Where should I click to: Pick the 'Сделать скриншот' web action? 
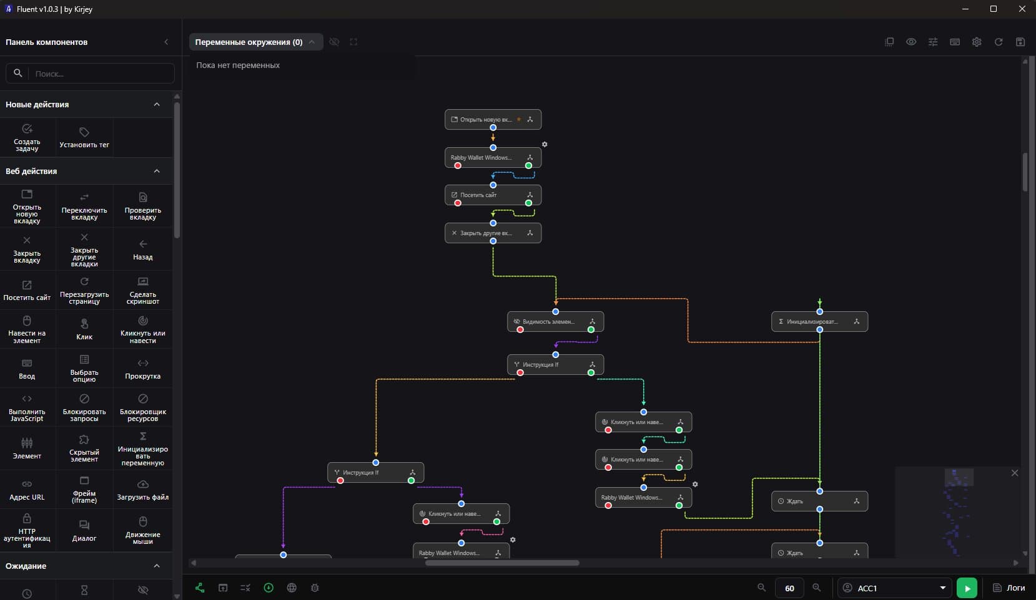coord(143,291)
